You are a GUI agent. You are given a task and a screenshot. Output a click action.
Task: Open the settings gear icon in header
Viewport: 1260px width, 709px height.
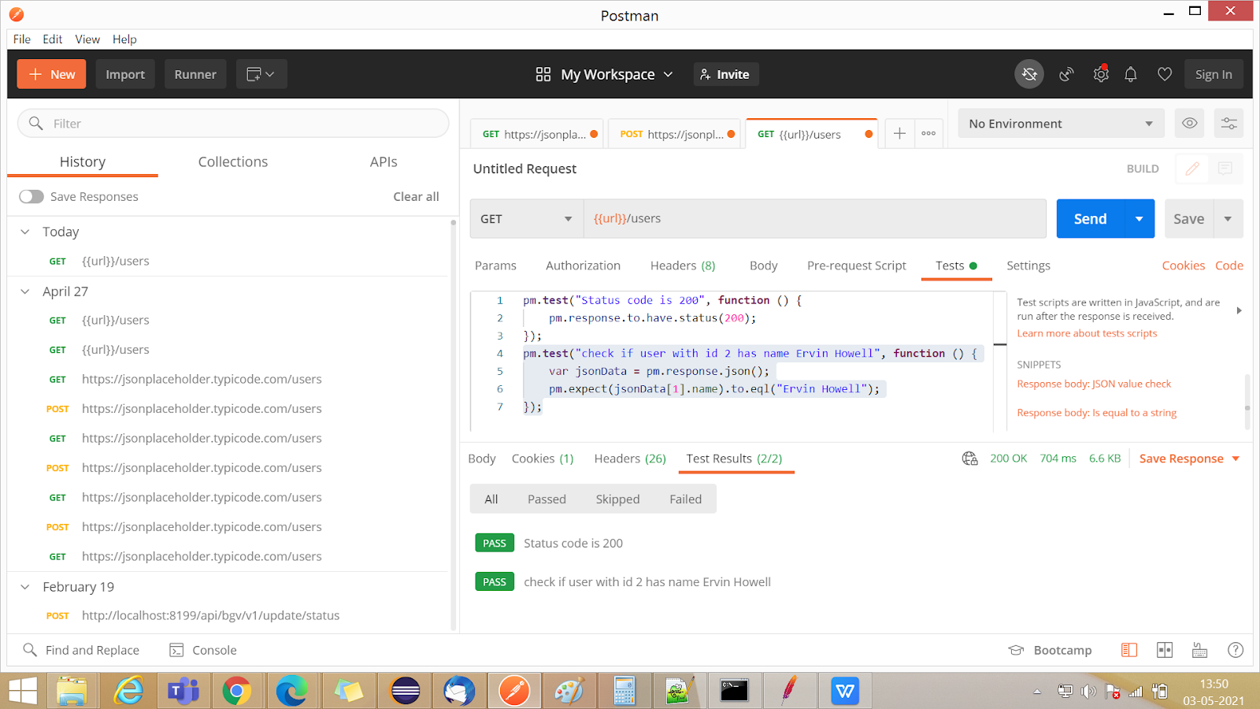(1101, 74)
